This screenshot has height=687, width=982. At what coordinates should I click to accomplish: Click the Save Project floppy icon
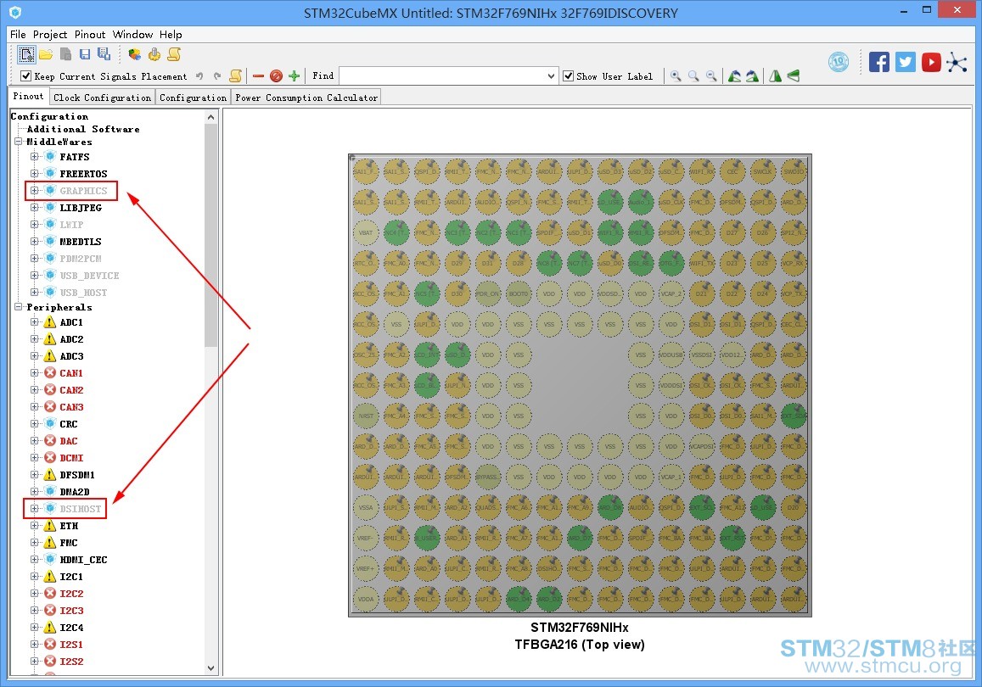85,55
